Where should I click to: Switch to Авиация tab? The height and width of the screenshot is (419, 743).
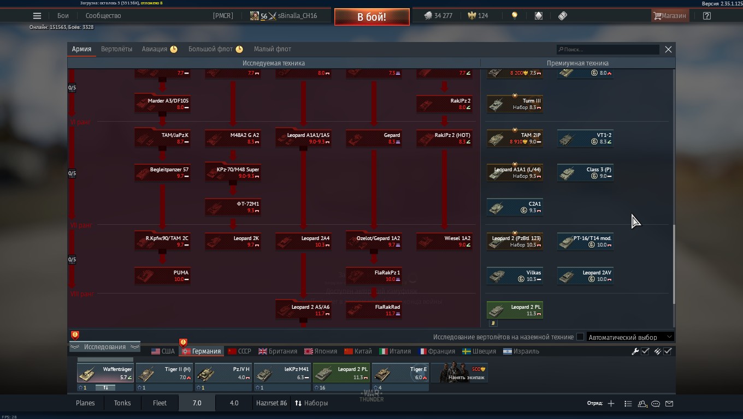(160, 49)
